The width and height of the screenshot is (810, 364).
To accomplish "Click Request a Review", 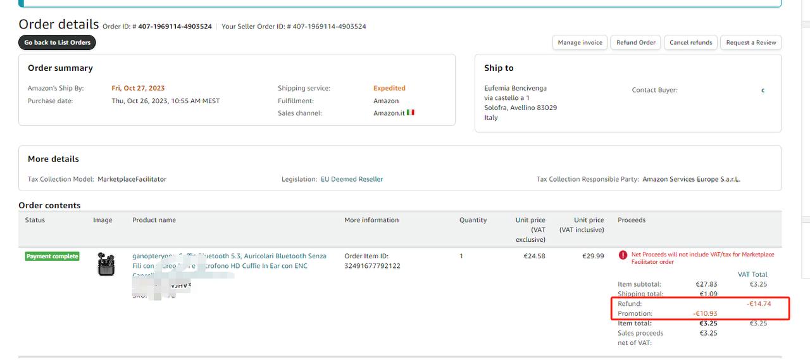I will 751,42.
